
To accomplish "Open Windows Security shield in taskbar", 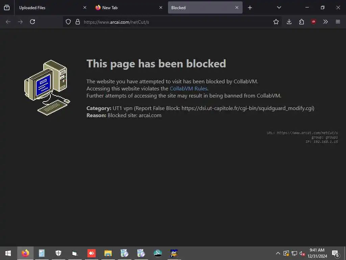I will pyautogui.click(x=58, y=253).
